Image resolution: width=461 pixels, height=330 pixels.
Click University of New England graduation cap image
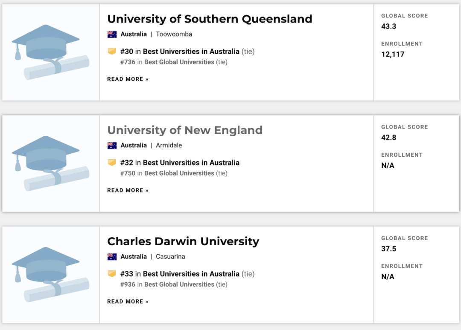[50, 164]
